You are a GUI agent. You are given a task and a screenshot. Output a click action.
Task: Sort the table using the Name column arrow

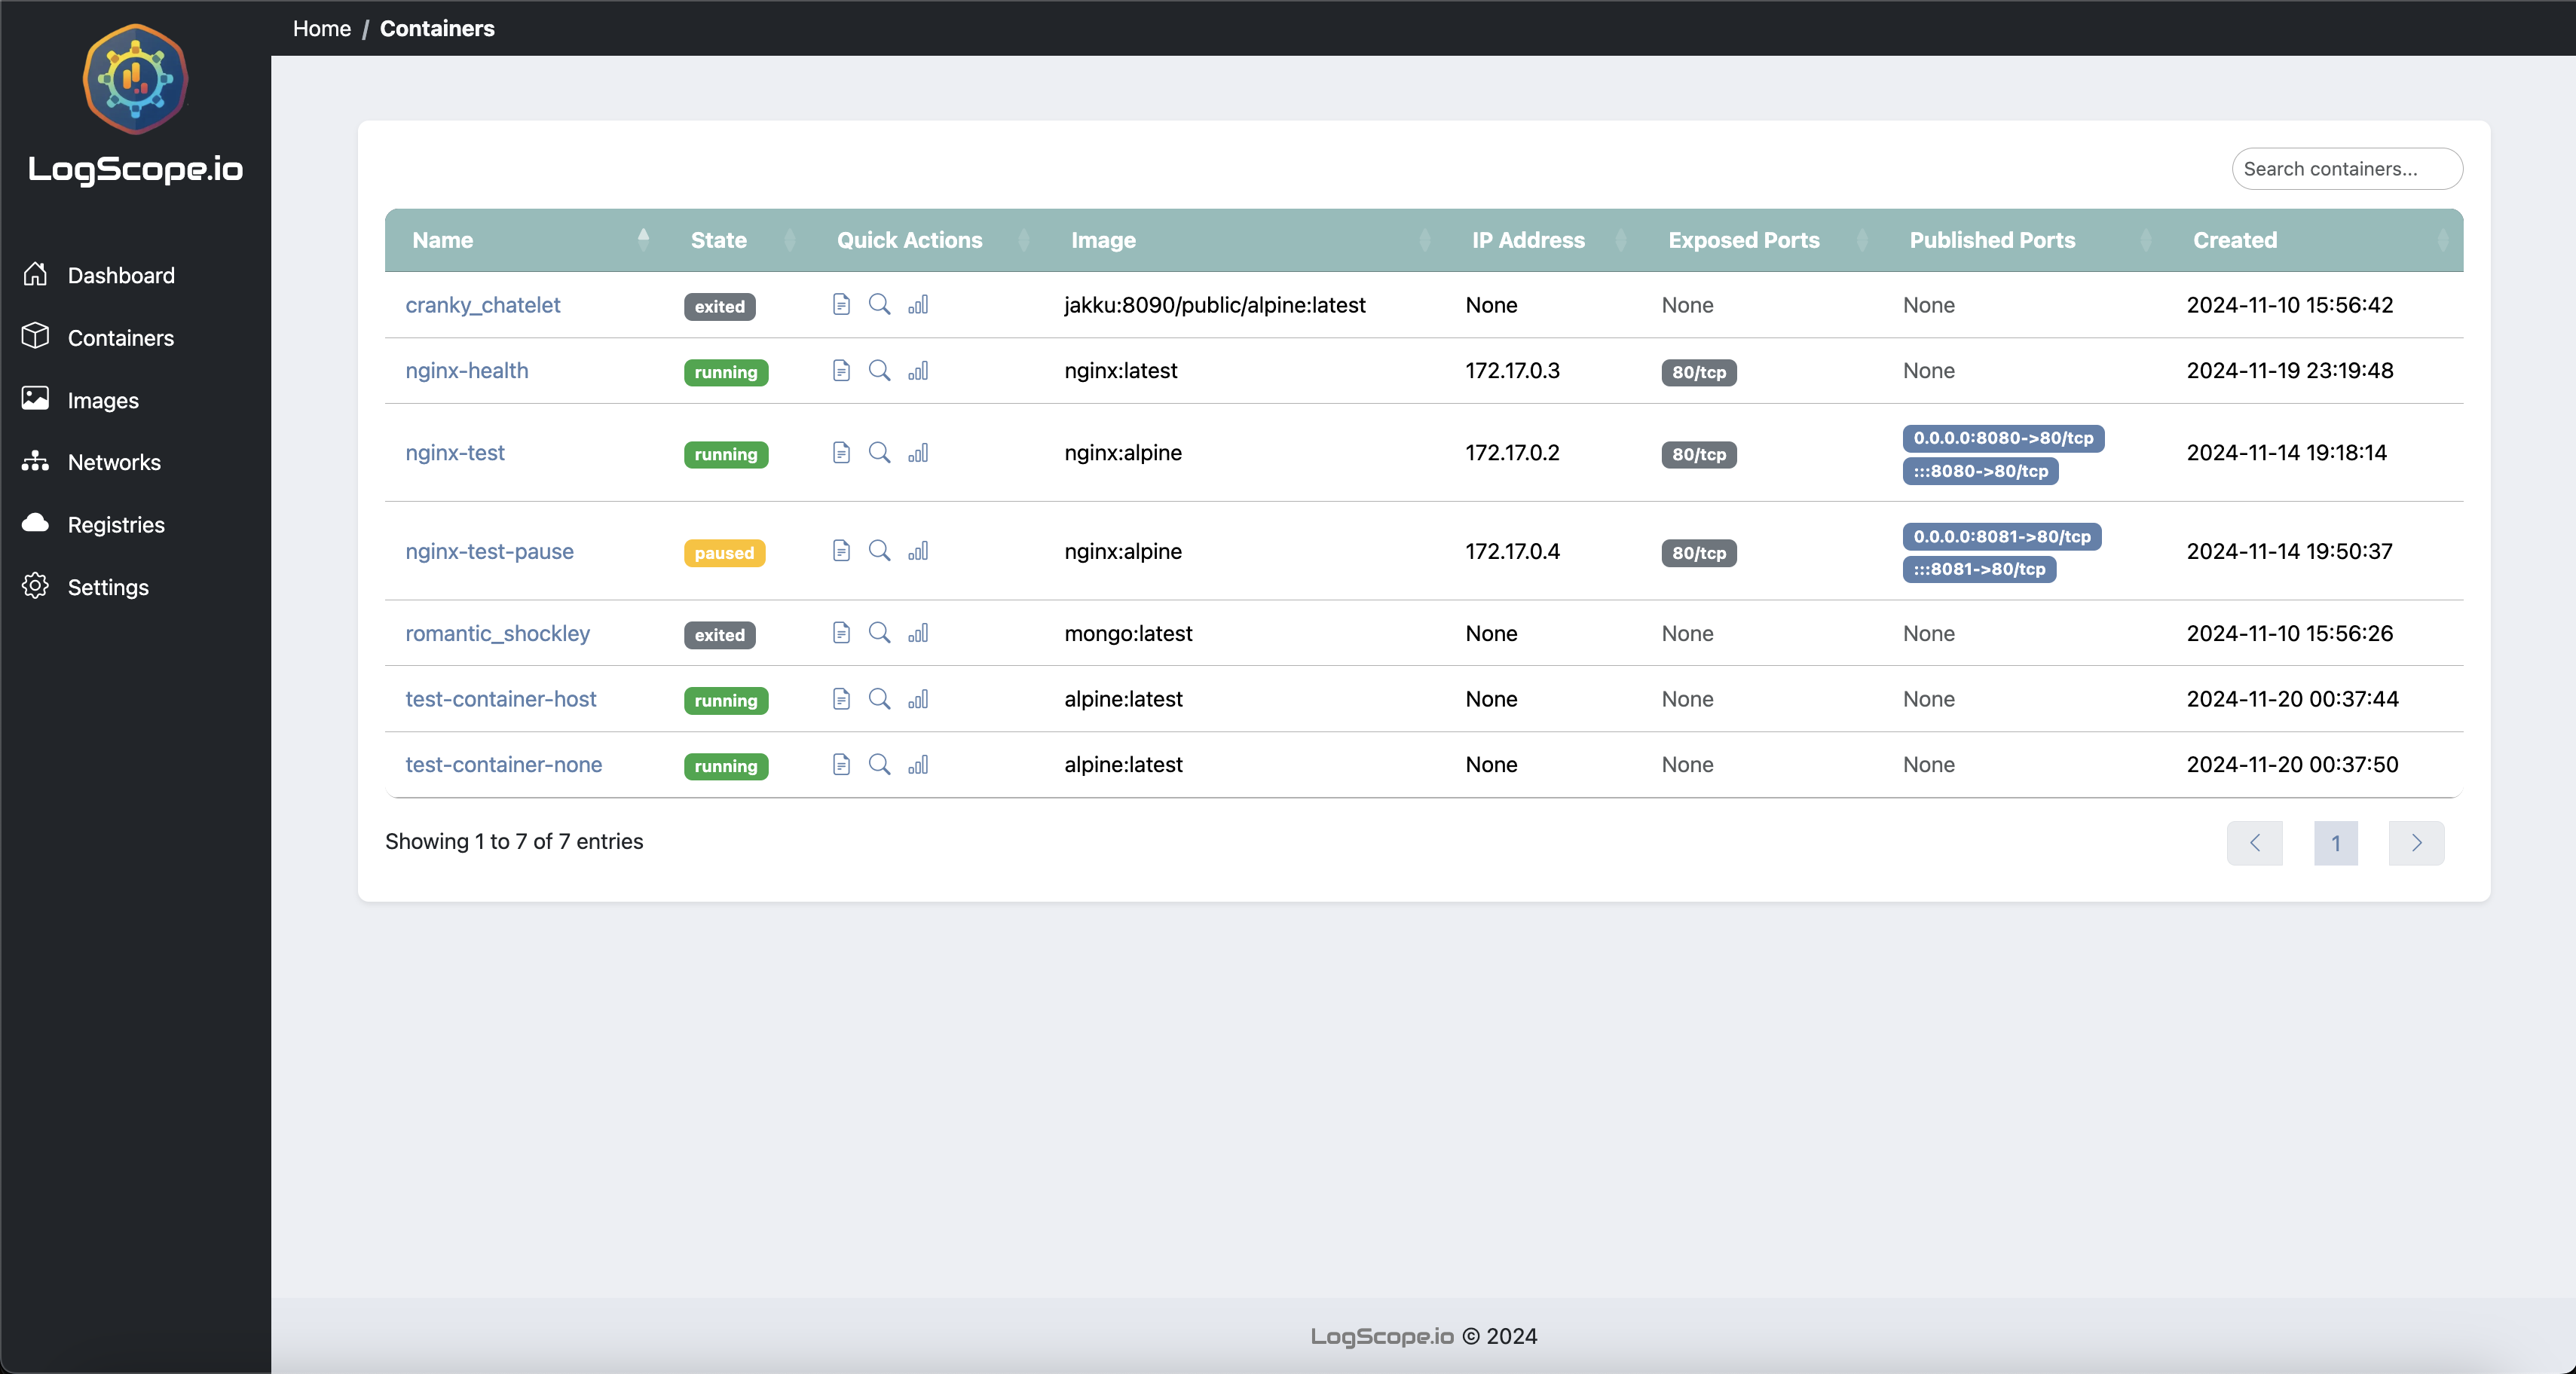coord(644,240)
